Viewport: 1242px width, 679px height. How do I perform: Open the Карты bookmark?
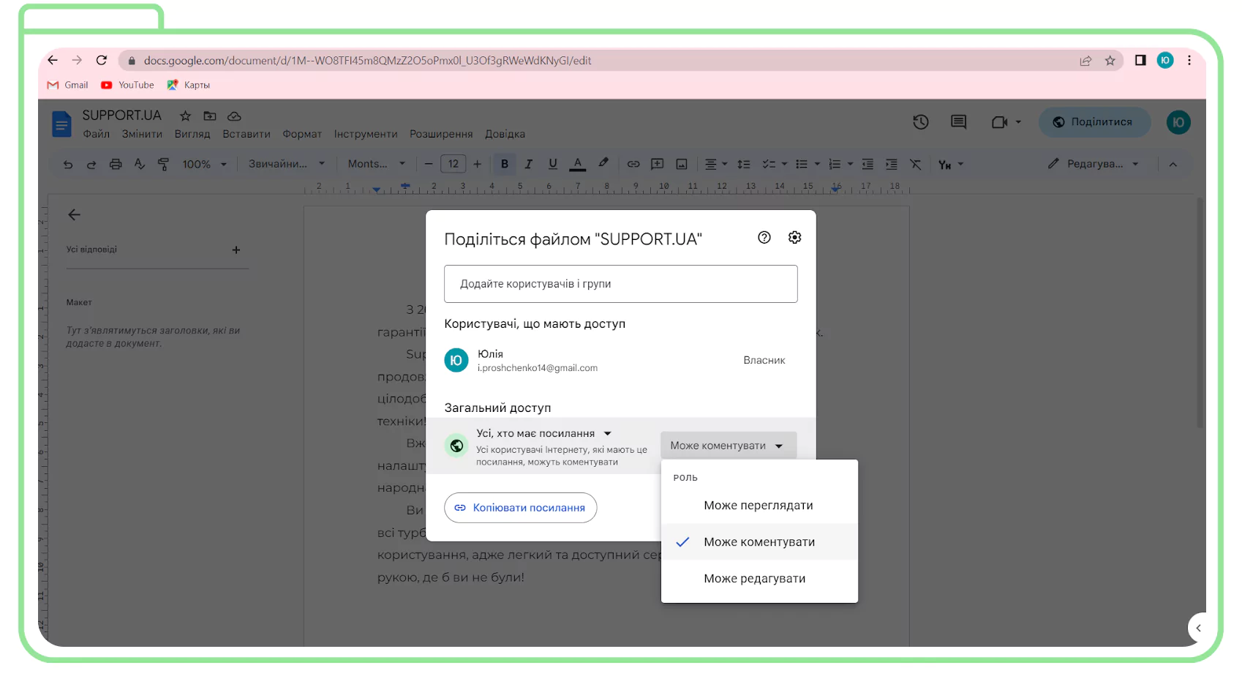tap(188, 85)
